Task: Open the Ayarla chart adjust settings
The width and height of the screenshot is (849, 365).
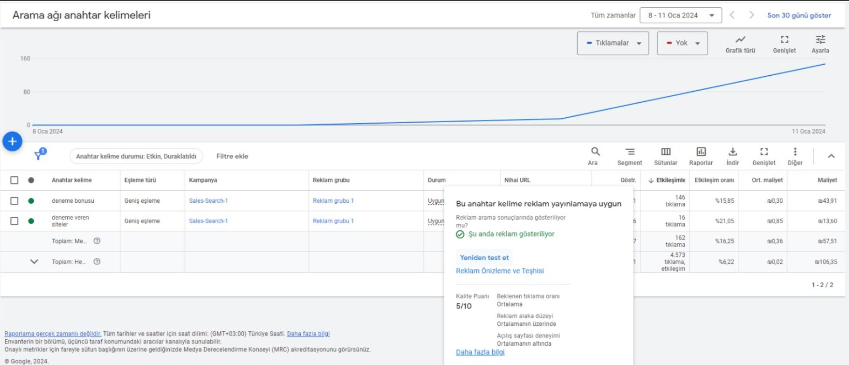Action: [x=820, y=43]
